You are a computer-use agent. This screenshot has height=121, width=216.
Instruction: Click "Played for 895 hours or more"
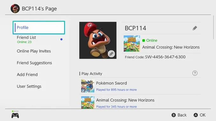pyautogui.click(x=116, y=90)
